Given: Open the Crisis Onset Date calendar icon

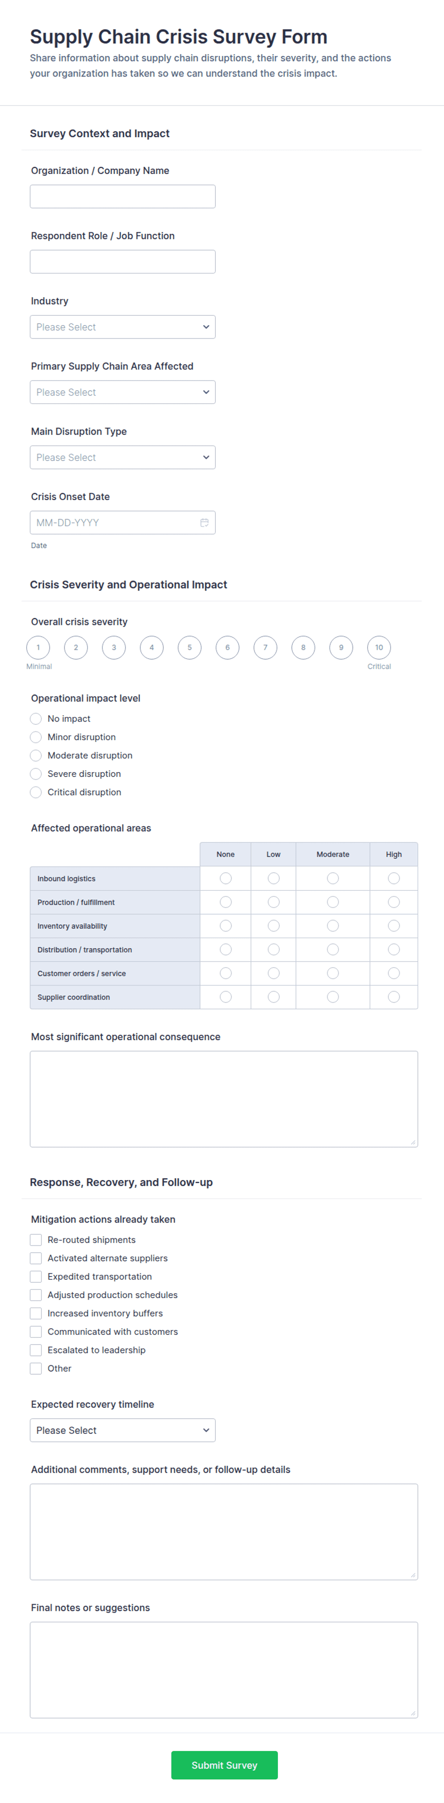Looking at the screenshot, I should point(204,522).
